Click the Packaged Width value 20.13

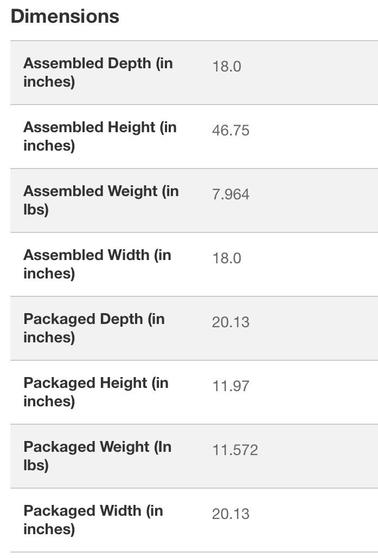tap(230, 514)
